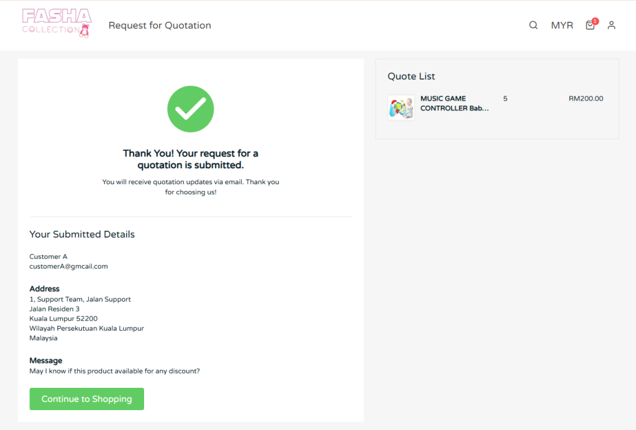Open the user account icon
The image size is (636, 430).
click(611, 25)
